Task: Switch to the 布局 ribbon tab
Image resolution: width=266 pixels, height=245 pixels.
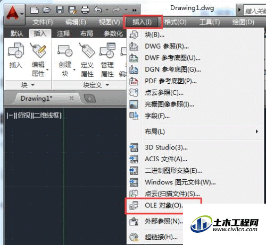Action: pyautogui.click(x=87, y=33)
